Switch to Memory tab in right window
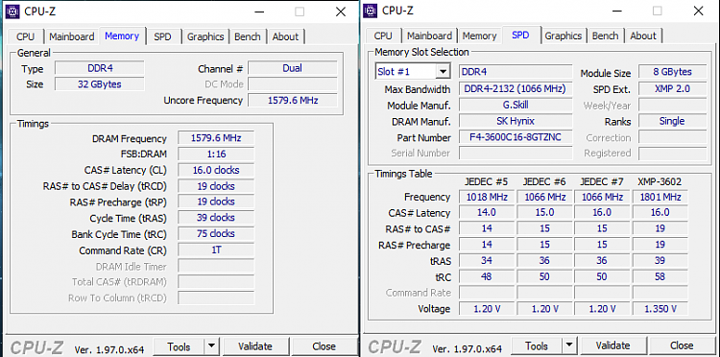 coord(479,36)
